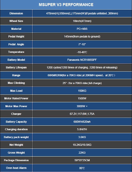
Task: Click the Pedal Height label
Action: point(16,37)
